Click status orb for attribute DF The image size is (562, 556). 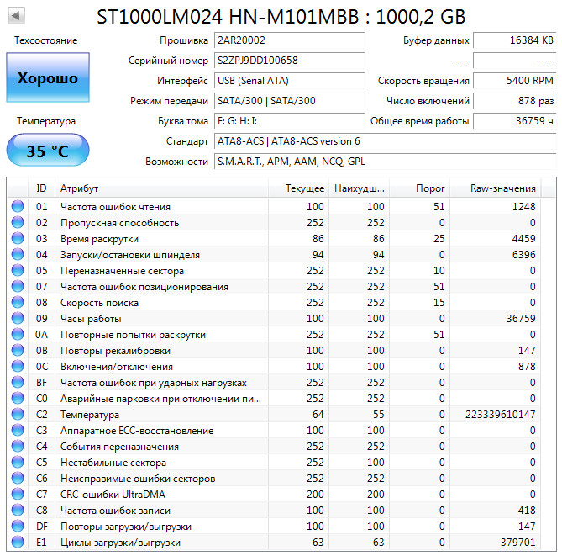click(18, 526)
